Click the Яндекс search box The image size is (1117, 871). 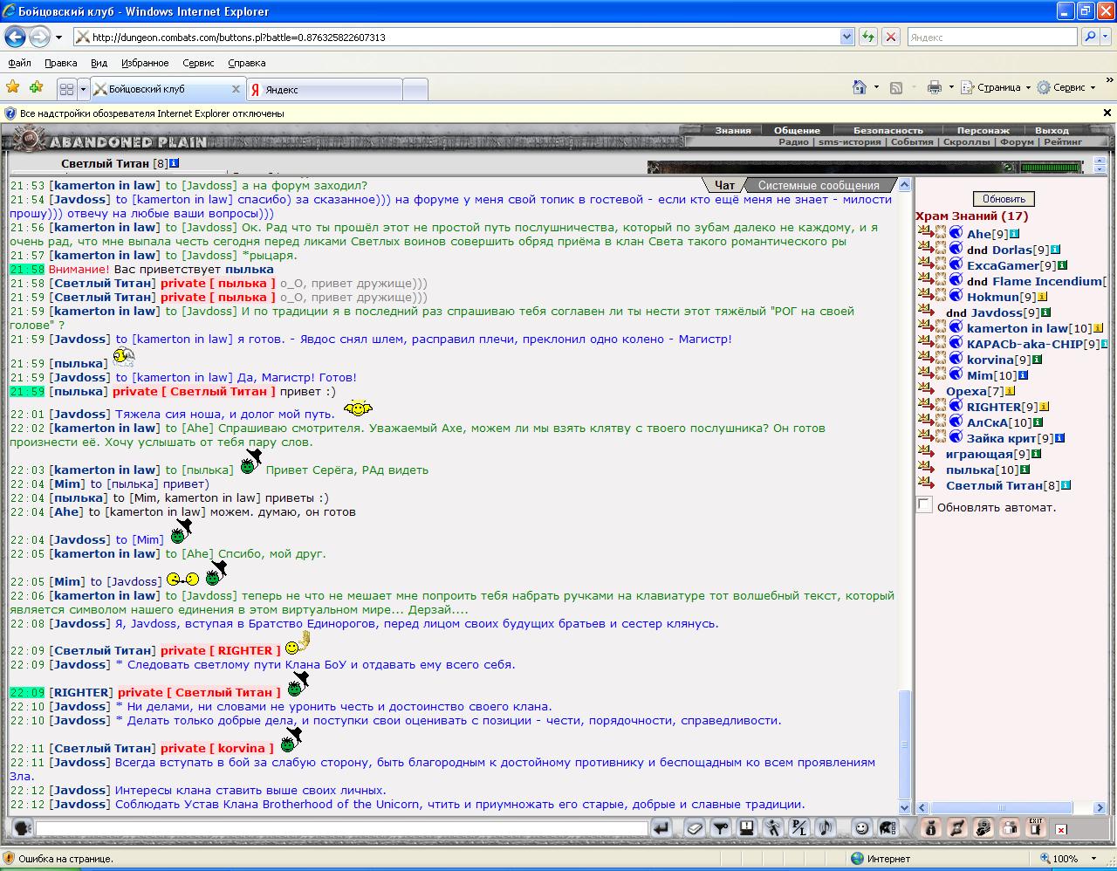(x=992, y=37)
